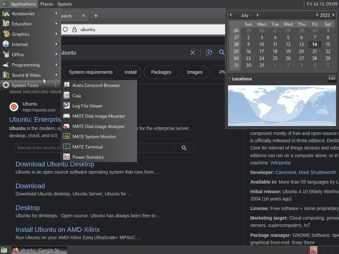The width and height of the screenshot is (339, 254).
Task: Click the Images filter chip
Action: (195, 72)
